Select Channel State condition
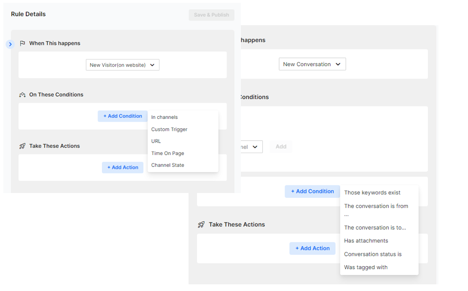Image resolution: width=468 pixels, height=291 pixels. 168,165
